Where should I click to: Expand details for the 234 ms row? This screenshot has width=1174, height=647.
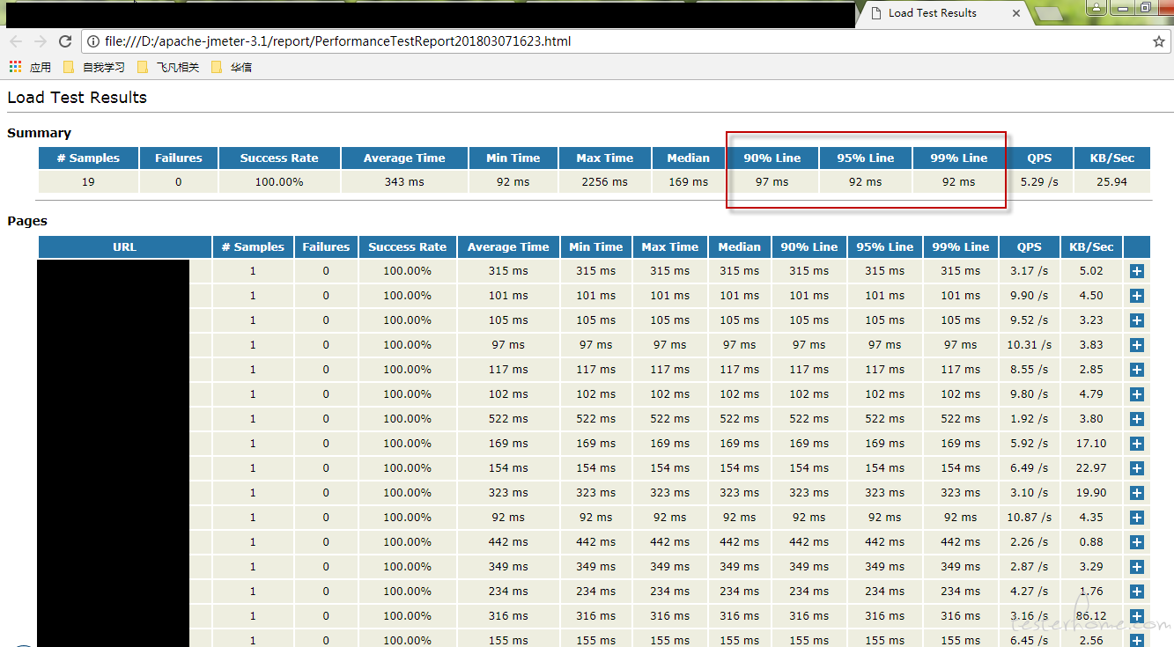tap(1136, 592)
